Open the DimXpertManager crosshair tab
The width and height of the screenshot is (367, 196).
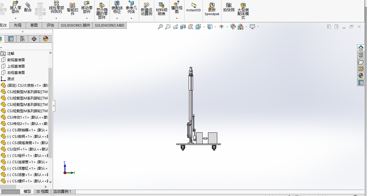click(34, 39)
